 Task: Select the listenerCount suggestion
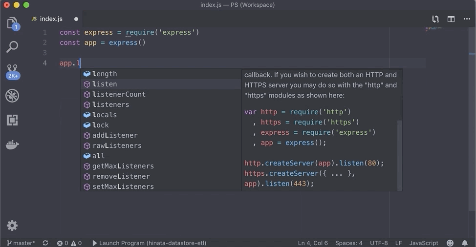click(161, 94)
